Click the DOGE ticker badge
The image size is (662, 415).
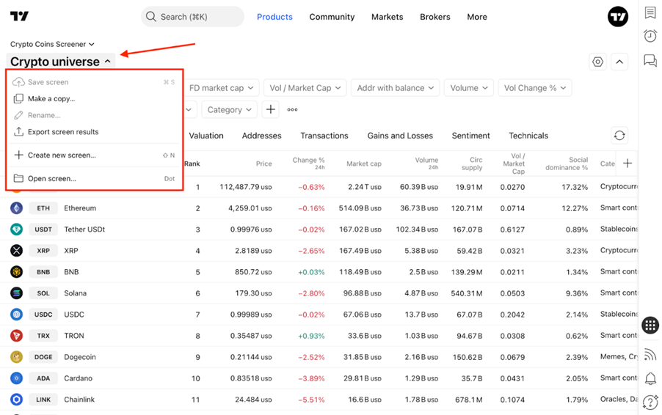[43, 357]
